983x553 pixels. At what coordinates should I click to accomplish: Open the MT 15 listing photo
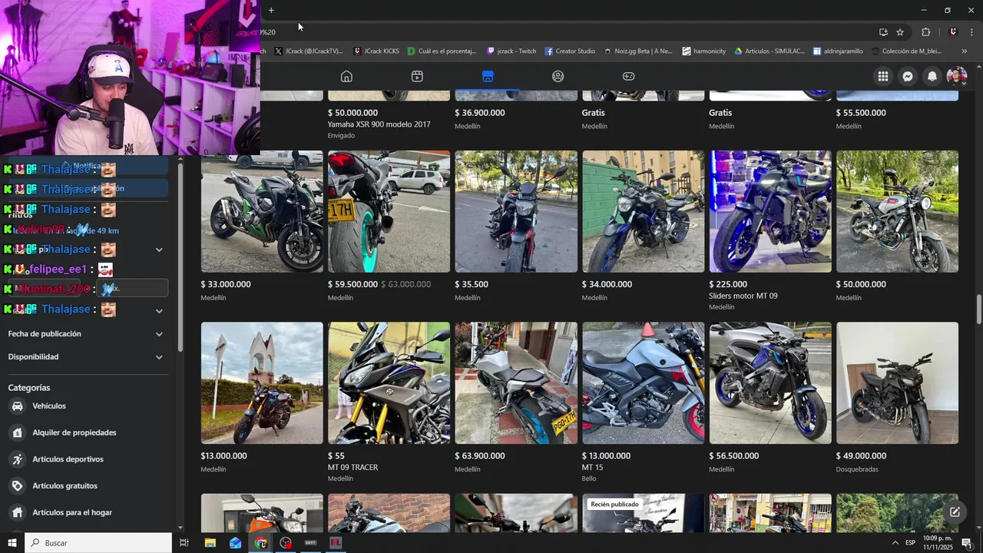click(x=644, y=382)
